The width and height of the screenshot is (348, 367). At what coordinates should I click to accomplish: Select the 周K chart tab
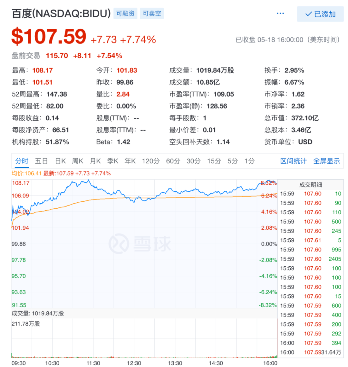point(78,161)
